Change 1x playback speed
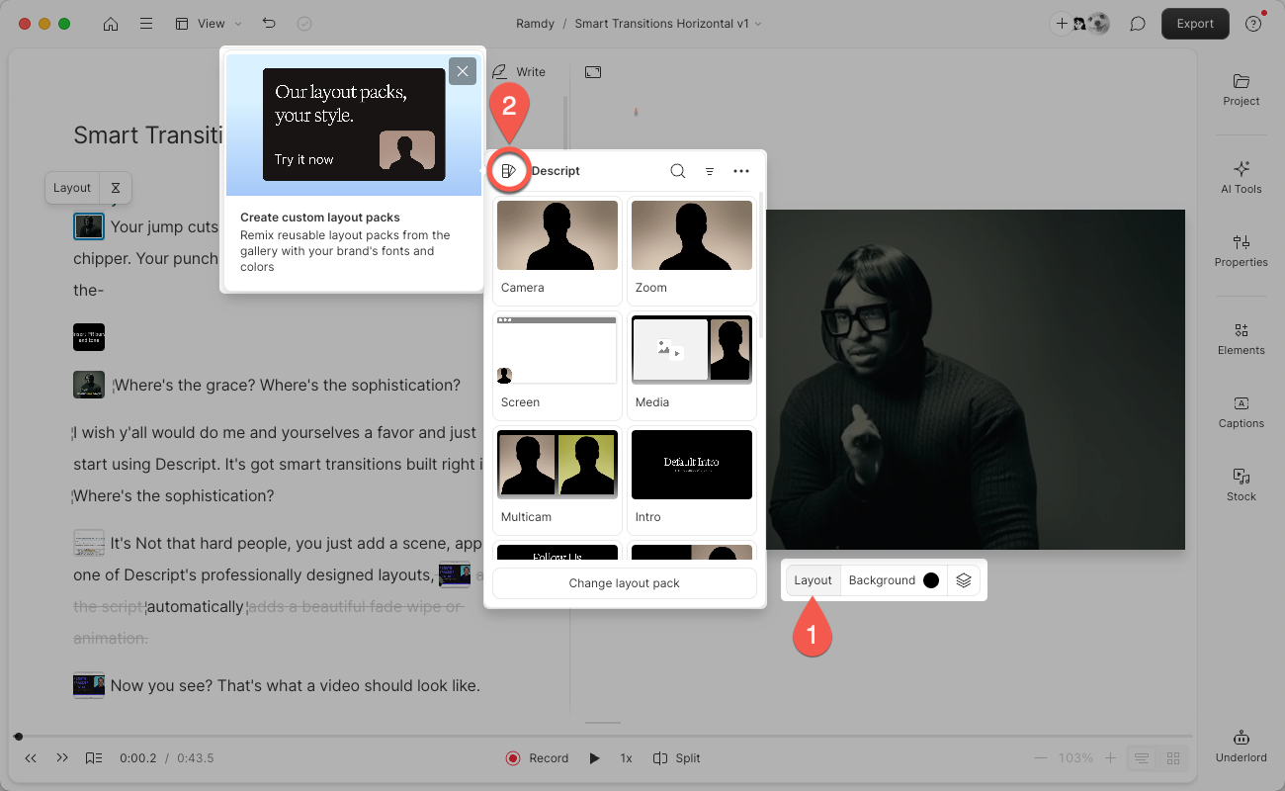The height and width of the screenshot is (791, 1285). click(x=626, y=758)
